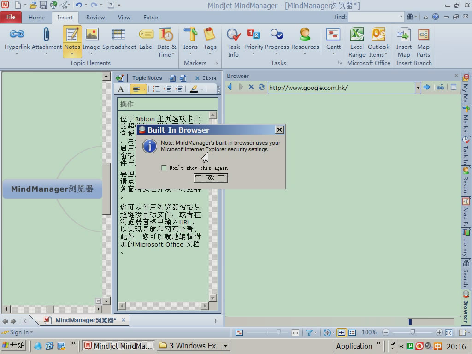This screenshot has width=472, height=354.
Task: Switch to the Extras ribbon tab
Action: point(151,18)
